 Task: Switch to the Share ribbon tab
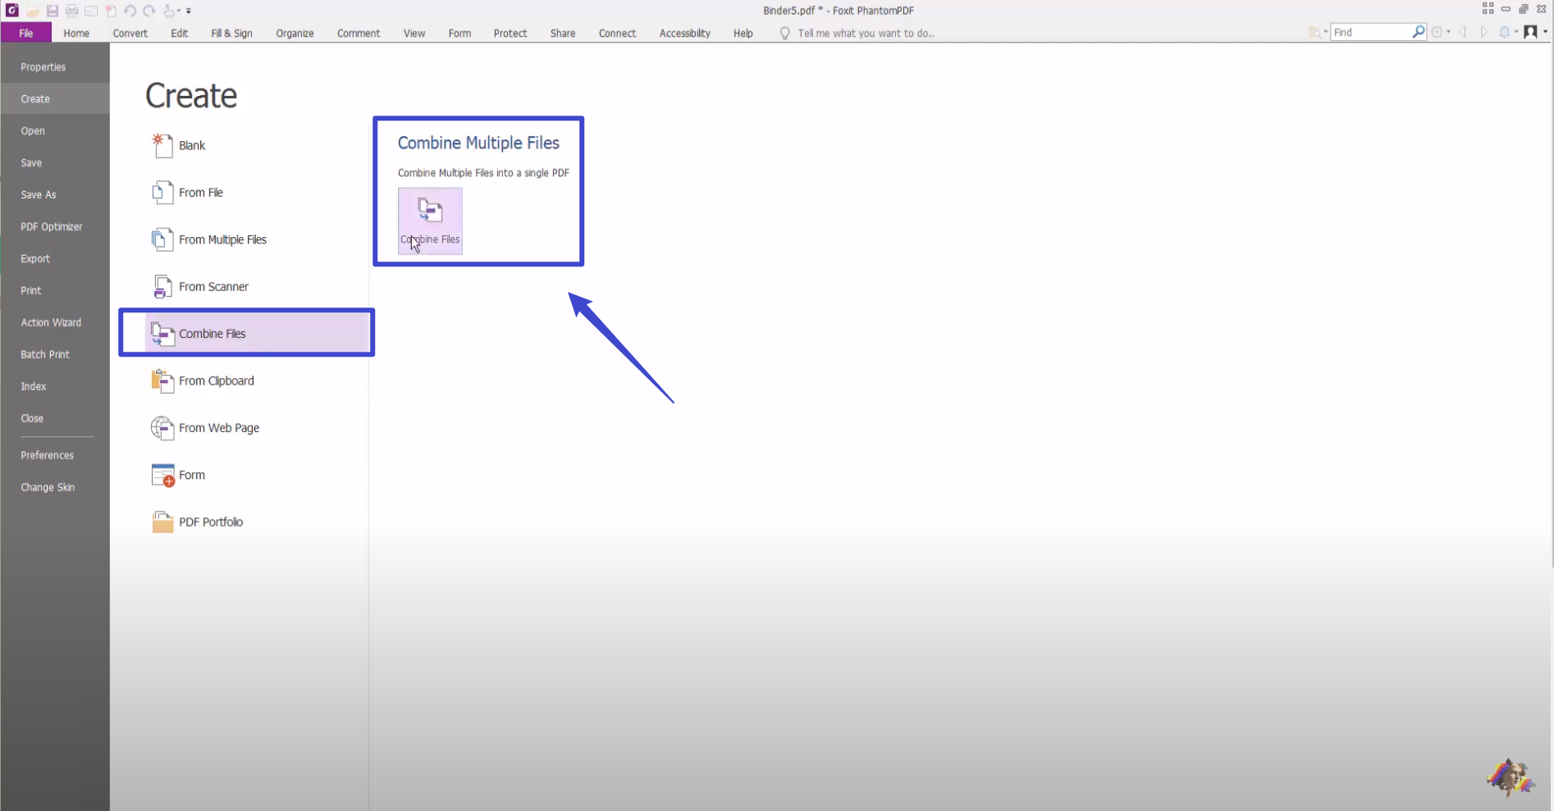click(563, 34)
